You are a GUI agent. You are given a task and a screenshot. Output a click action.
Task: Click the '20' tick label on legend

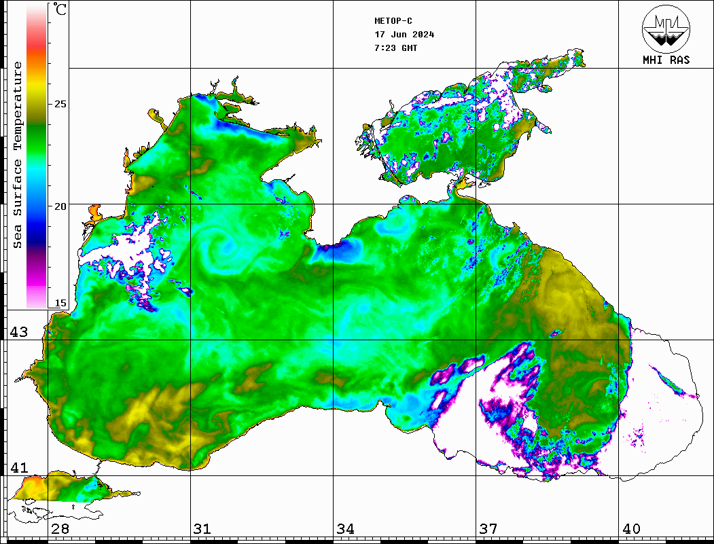pyautogui.click(x=60, y=206)
